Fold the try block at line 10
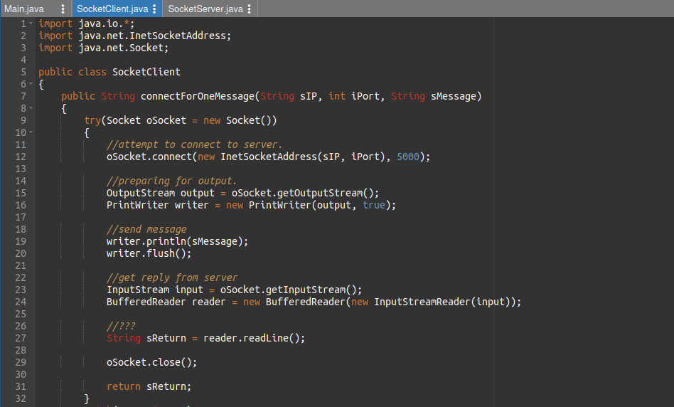 pos(31,133)
